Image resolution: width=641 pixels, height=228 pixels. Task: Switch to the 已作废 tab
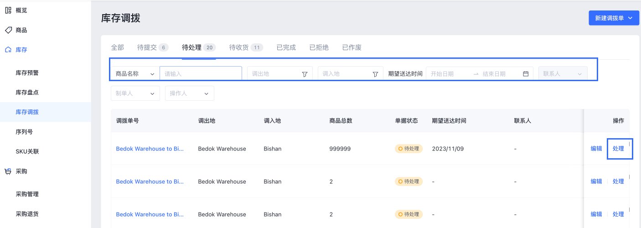pos(352,47)
